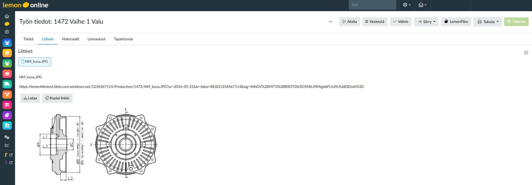This screenshot has width=532, height=185.
Task: Expand the Tulosta print dropdown
Action: pos(487,22)
